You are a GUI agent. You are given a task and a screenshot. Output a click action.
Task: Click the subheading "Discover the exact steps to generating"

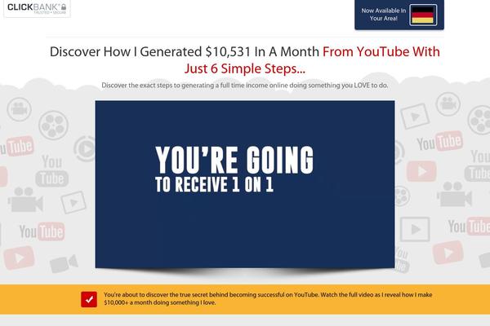click(160, 85)
